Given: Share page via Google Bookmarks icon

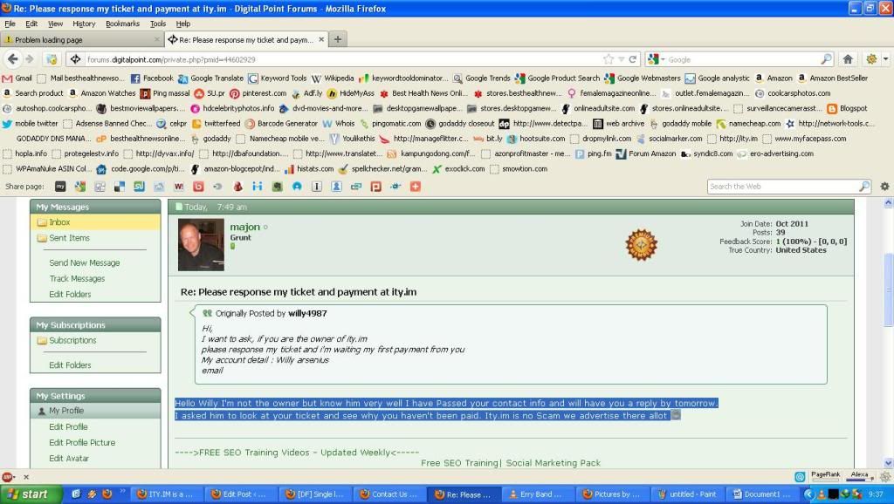Looking at the screenshot, I should point(79,187).
